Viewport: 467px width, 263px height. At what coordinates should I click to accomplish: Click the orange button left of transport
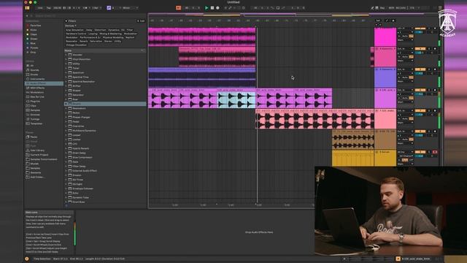coord(178,8)
